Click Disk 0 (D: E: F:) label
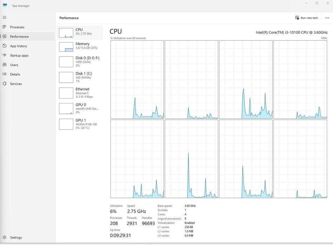The width and height of the screenshot is (333, 245). pos(88,58)
